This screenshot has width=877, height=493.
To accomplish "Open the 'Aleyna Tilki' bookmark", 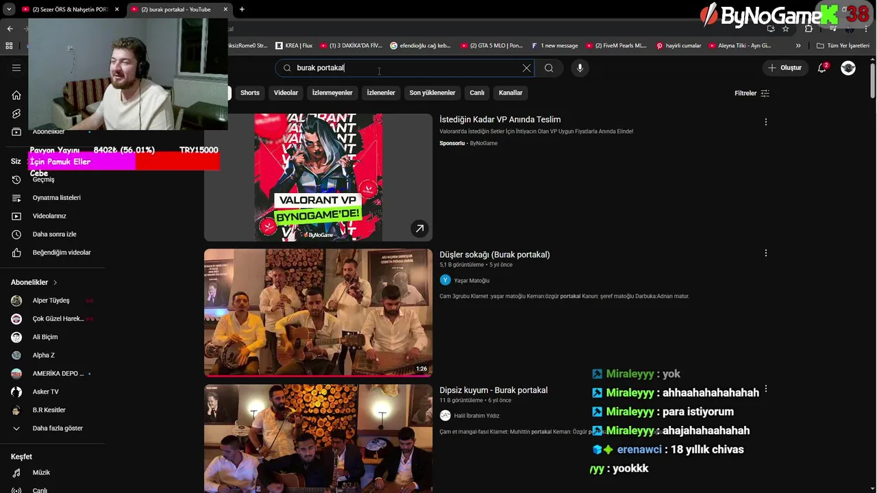I will pyautogui.click(x=740, y=46).
